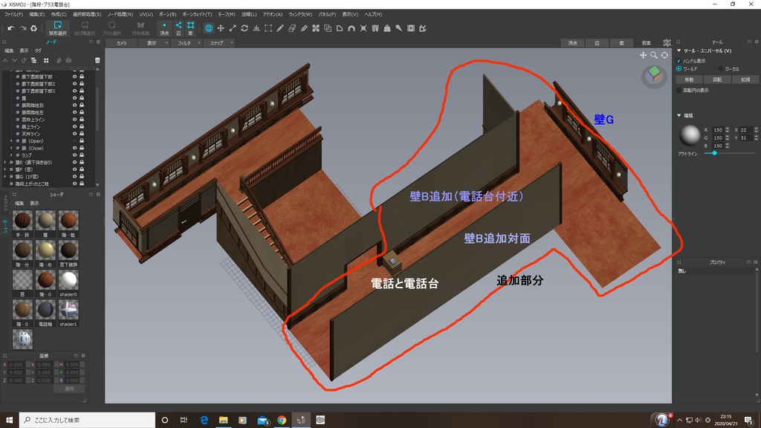Viewport: 761px width, 428px height.
Task: Select the ローカル radio button
Action: tap(721, 69)
